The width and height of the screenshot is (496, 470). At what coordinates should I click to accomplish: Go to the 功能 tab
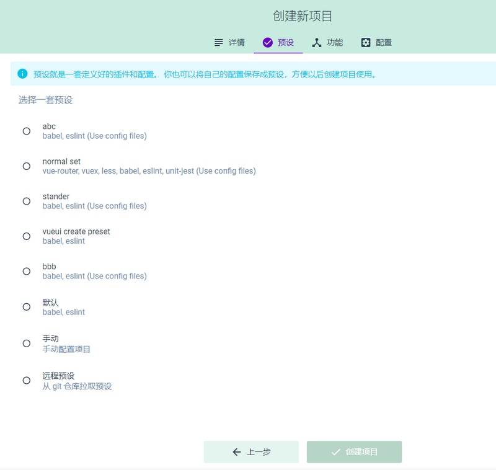[327, 42]
